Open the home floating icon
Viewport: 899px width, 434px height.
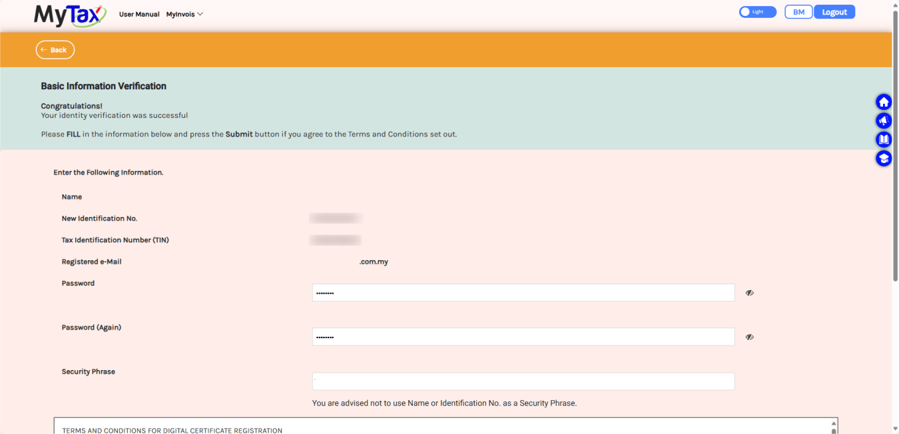pyautogui.click(x=884, y=102)
